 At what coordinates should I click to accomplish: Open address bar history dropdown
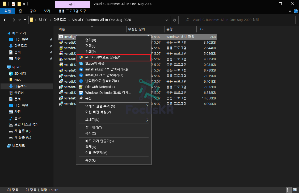[x=166, y=20]
